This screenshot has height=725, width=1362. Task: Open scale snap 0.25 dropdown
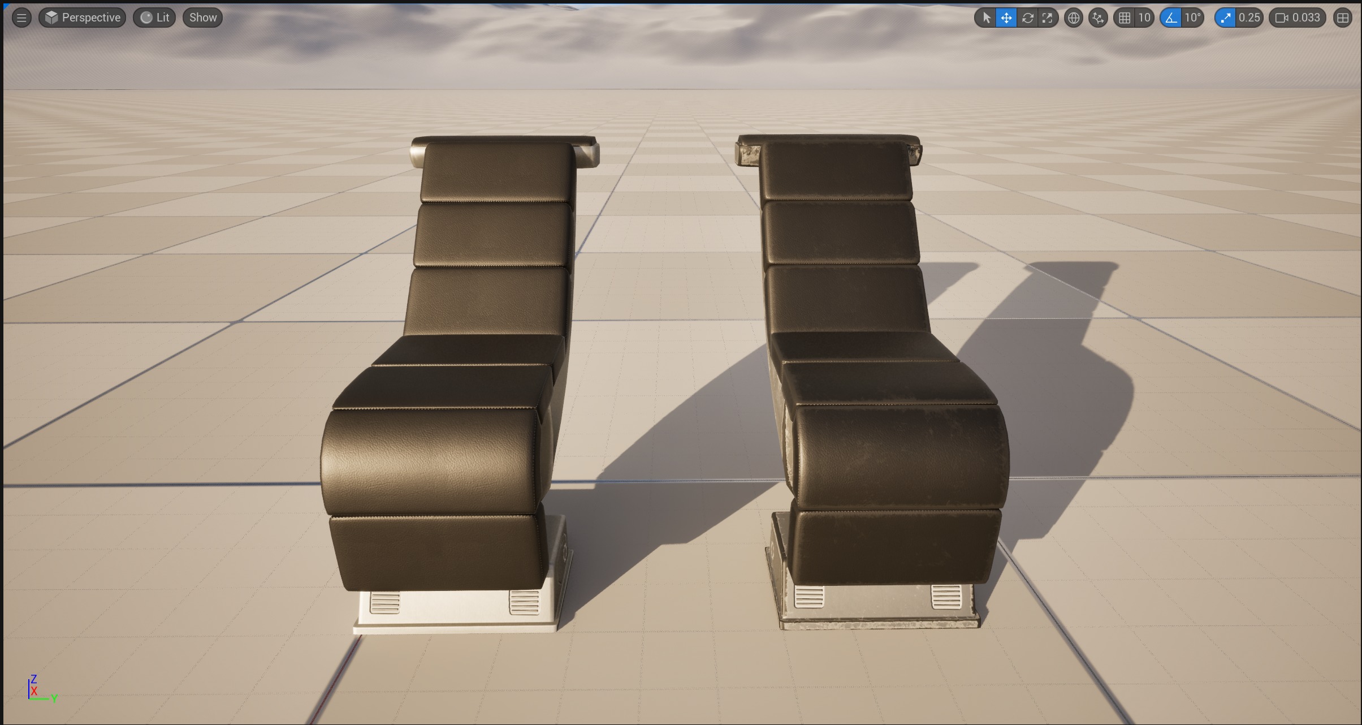coord(1249,18)
